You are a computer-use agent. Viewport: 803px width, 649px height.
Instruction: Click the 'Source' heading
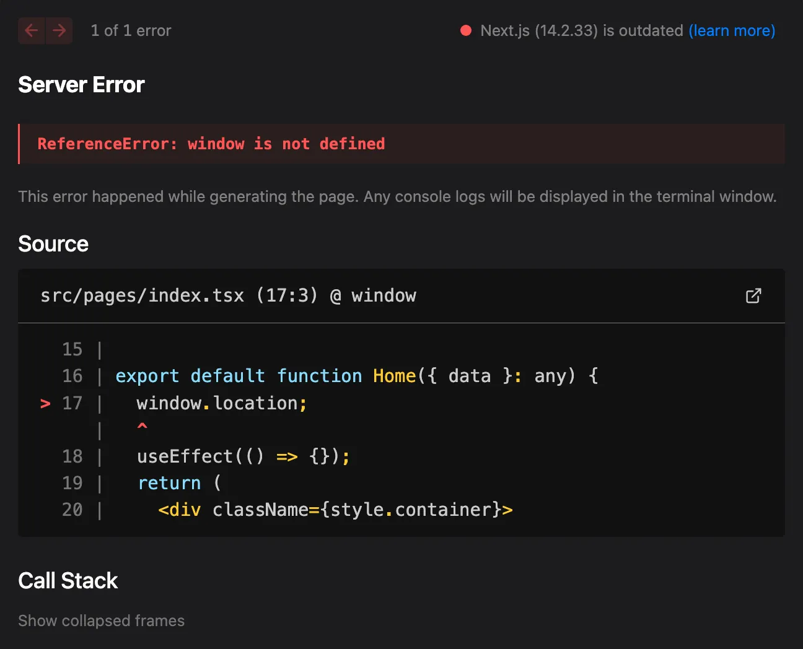[x=53, y=244]
